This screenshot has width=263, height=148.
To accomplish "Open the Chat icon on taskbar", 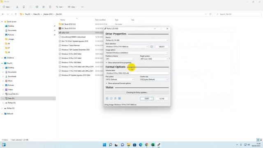I will (x=122, y=145).
